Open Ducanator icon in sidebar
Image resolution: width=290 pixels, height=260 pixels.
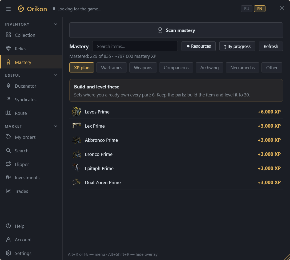(8, 86)
